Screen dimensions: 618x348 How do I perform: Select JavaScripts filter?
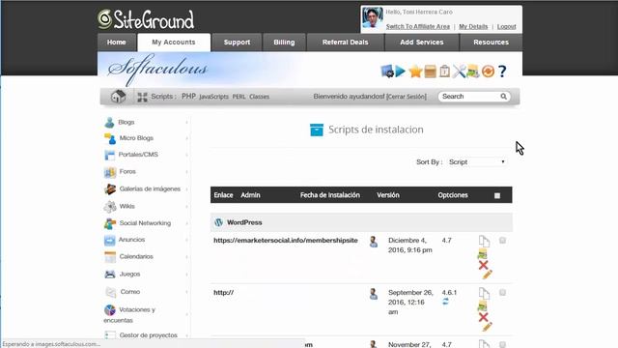click(x=214, y=97)
